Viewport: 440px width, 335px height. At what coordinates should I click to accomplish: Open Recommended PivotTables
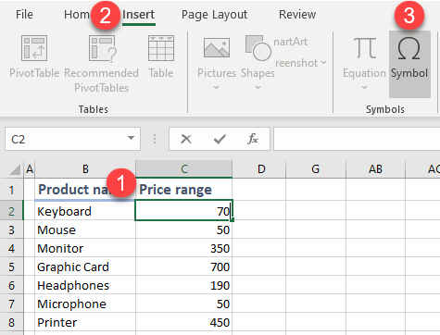point(102,64)
